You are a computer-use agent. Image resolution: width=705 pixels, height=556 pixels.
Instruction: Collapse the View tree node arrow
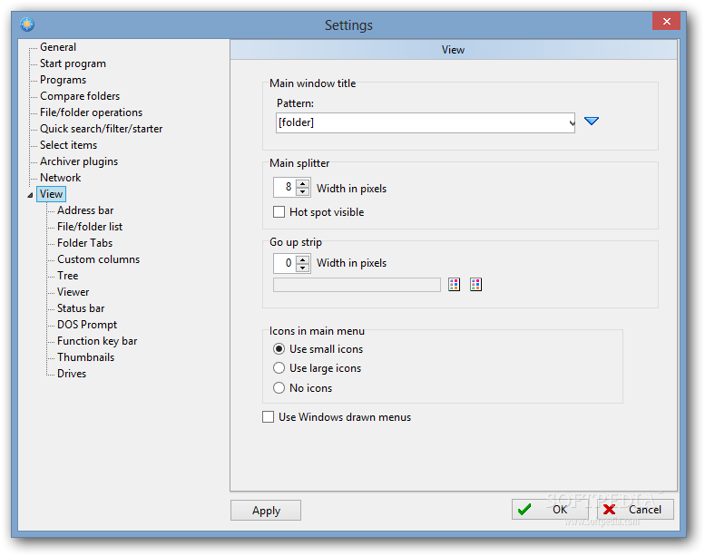[x=30, y=195]
